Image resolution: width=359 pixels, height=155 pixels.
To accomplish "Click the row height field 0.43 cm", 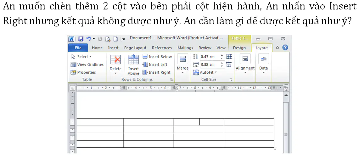I will pyautogui.click(x=210, y=57).
